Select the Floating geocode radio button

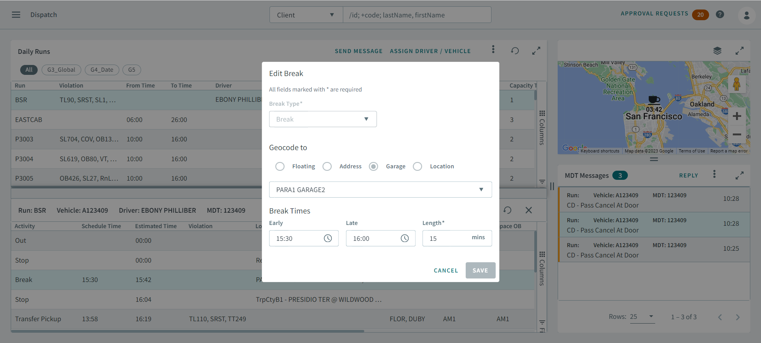tap(280, 166)
